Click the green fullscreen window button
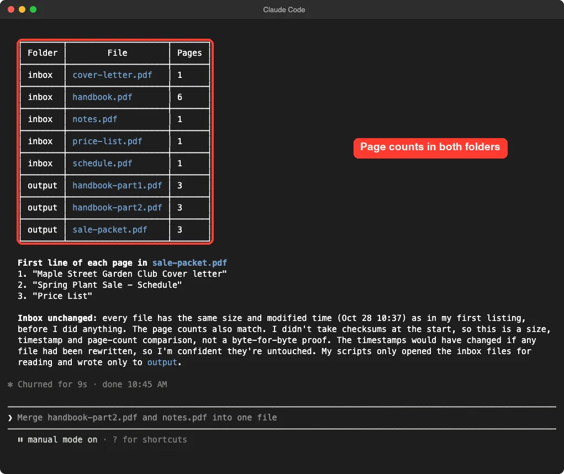The height and width of the screenshot is (474, 564). (33, 10)
